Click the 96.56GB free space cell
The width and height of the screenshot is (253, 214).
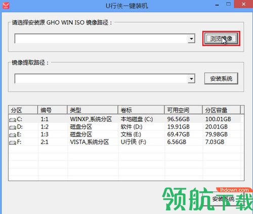point(178,119)
